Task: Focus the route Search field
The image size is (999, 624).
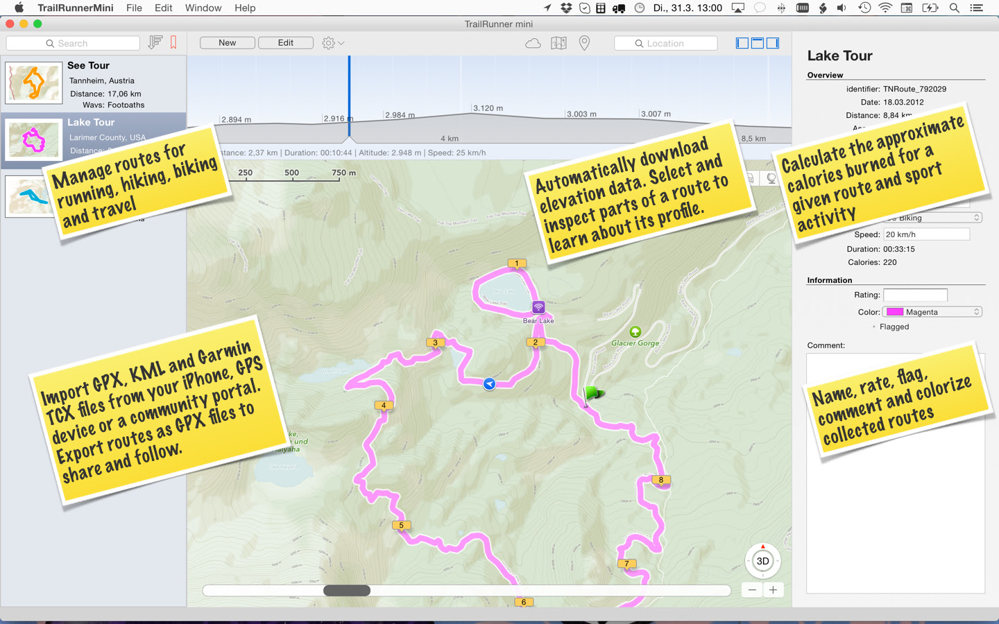Action: coord(73,43)
